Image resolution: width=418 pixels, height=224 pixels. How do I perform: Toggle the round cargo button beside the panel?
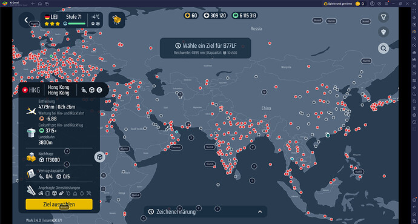click(x=100, y=157)
